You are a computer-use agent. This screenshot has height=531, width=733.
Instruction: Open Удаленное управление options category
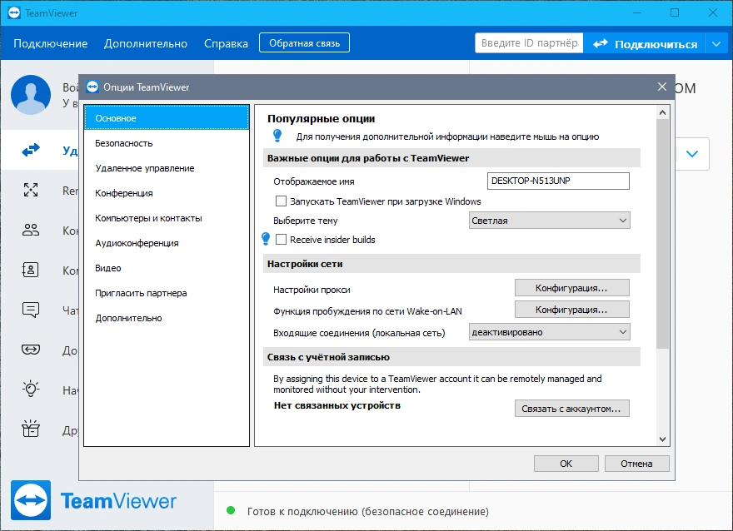pos(167,168)
